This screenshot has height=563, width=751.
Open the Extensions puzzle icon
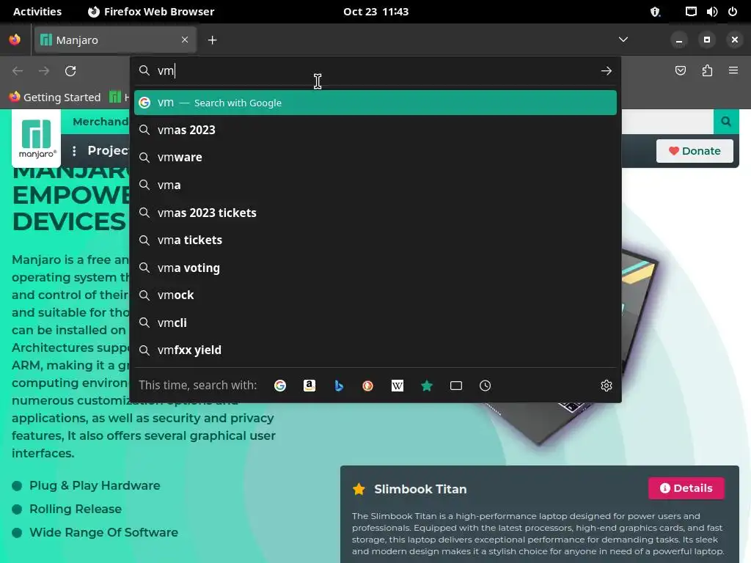click(x=707, y=71)
